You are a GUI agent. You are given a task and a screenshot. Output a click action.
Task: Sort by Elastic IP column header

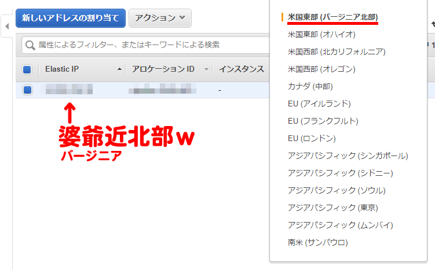pyautogui.click(x=62, y=69)
